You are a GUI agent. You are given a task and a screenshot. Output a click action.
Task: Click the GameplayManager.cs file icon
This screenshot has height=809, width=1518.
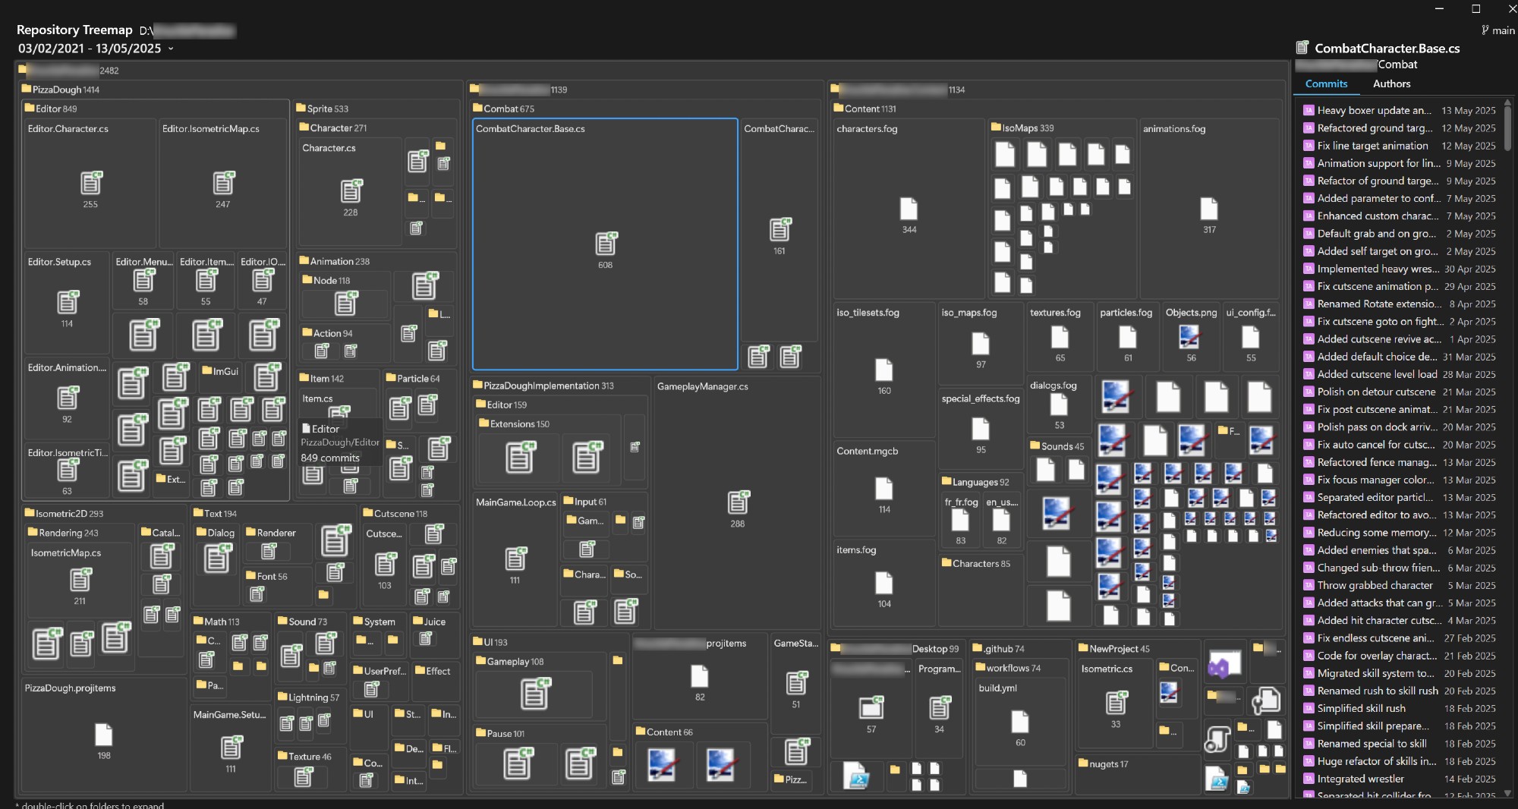pos(737,502)
